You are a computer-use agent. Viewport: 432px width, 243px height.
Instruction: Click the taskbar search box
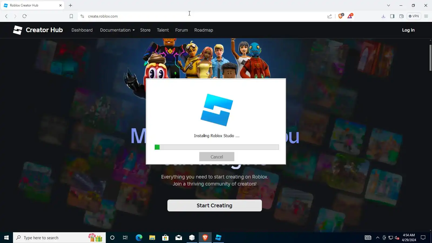point(59,238)
